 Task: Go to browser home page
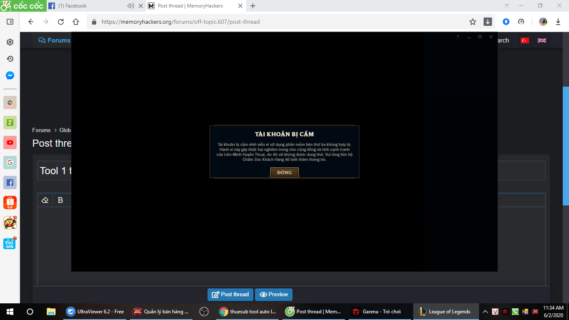[76, 22]
